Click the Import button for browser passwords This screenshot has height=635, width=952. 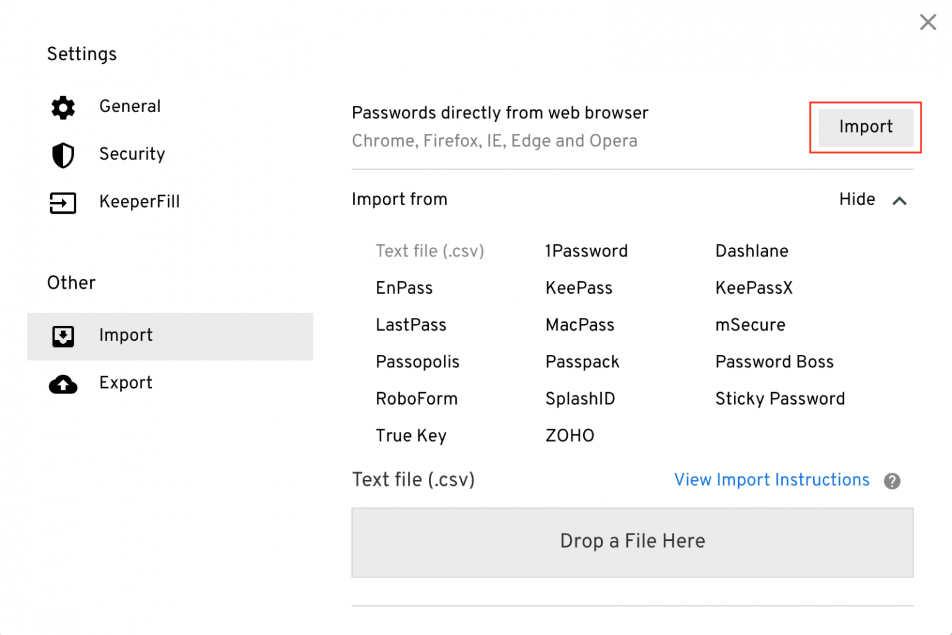point(865,127)
